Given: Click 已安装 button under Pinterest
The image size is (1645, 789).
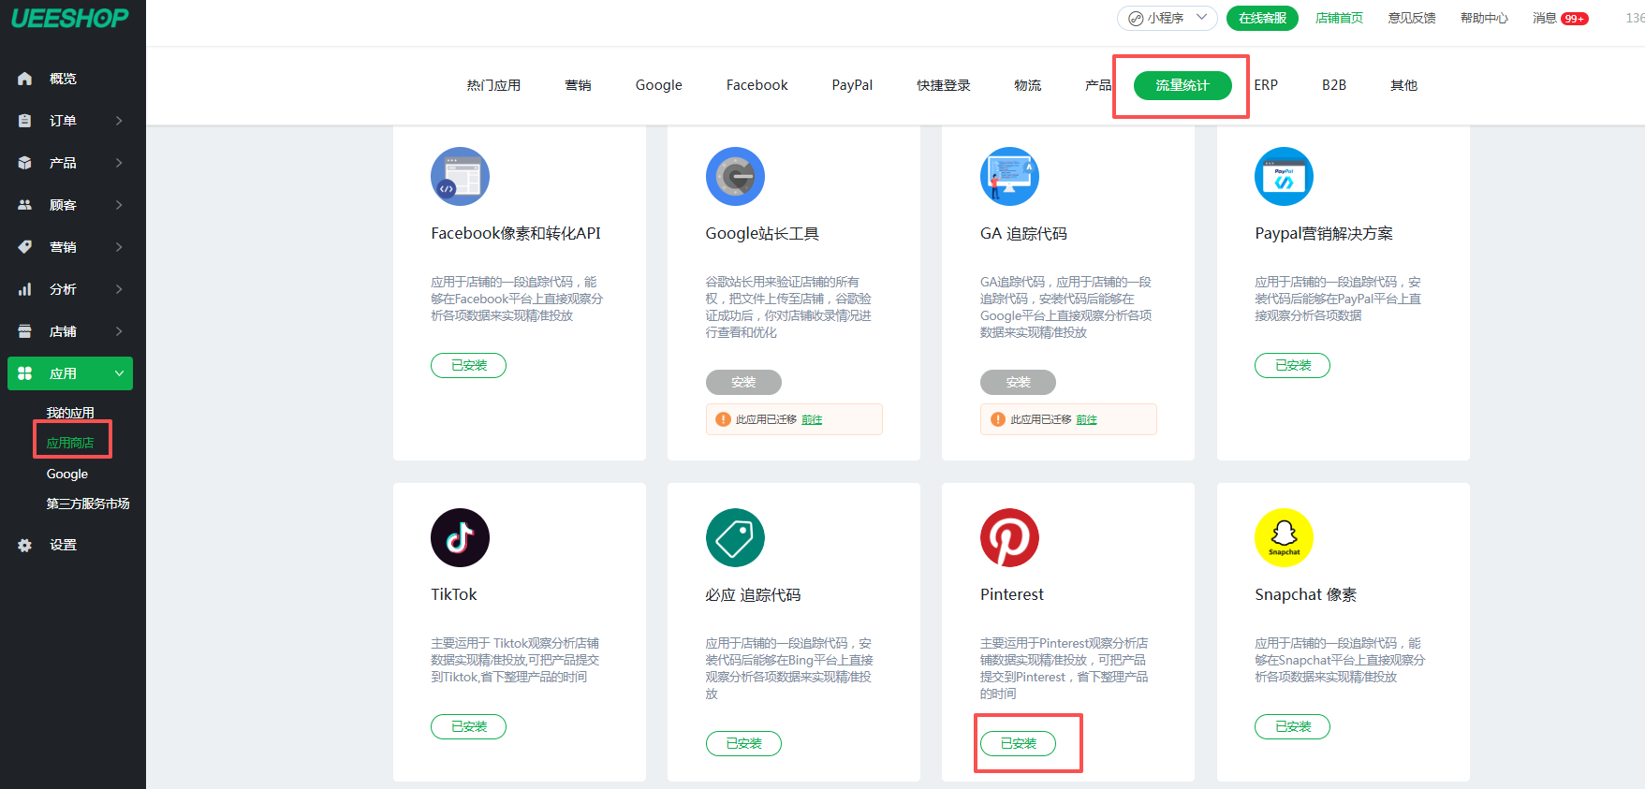Looking at the screenshot, I should coord(1018,743).
